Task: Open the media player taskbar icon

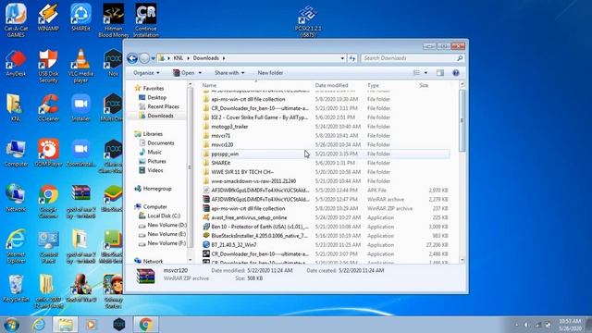Action: click(x=91, y=325)
